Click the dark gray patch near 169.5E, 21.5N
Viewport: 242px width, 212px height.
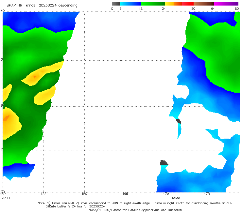tap(164, 163)
